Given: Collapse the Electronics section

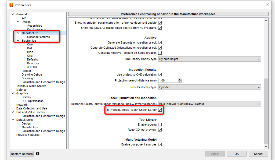Looking at the screenshot, I should (x=18, y=40).
